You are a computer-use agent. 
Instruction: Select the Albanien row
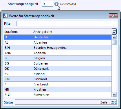pos(58,42)
